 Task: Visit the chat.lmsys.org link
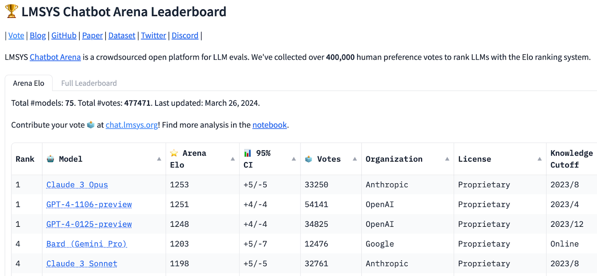pos(132,125)
